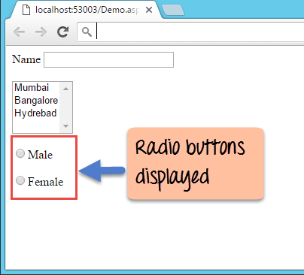Click the Male label text

tap(40, 155)
